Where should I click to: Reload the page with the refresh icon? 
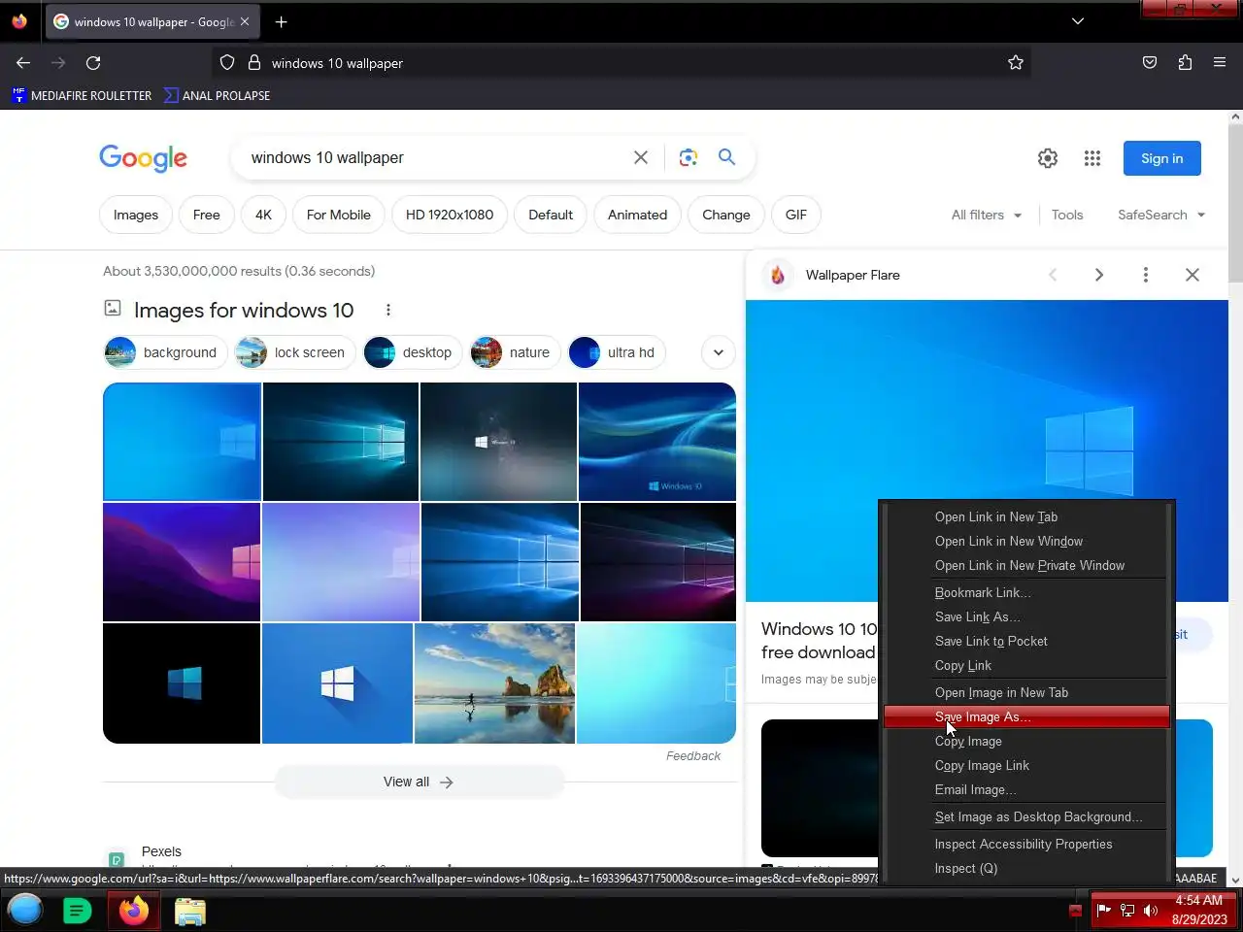click(x=93, y=63)
